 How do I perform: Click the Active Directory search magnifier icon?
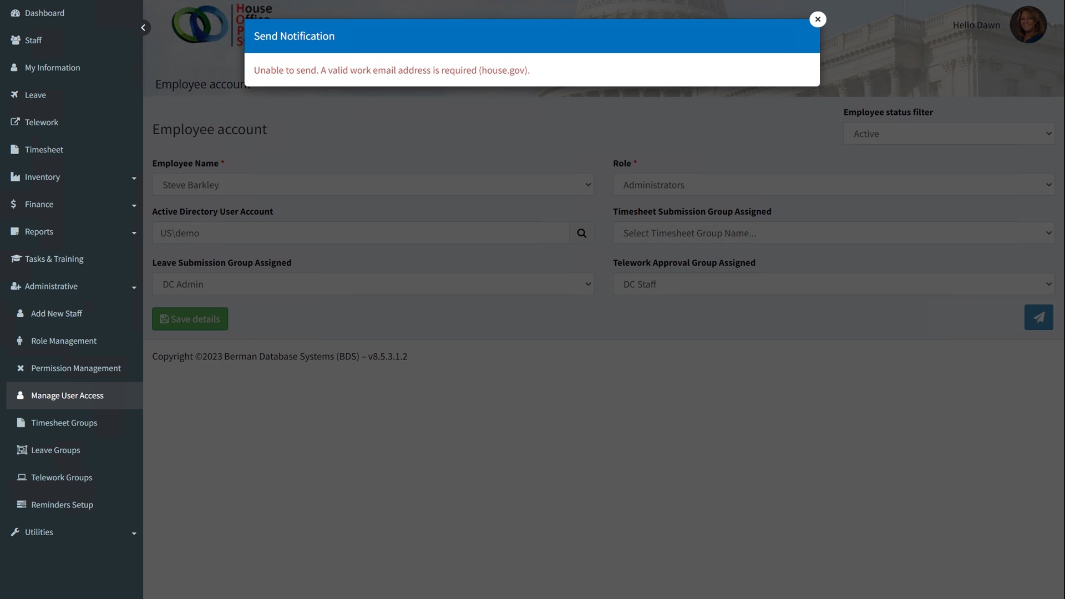pyautogui.click(x=581, y=233)
